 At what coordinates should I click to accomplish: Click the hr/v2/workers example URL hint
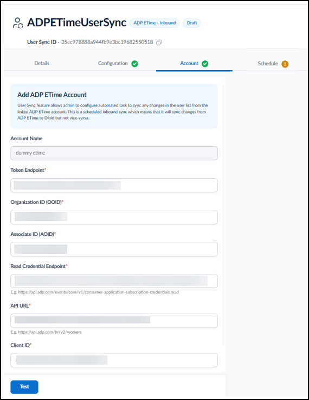tap(46, 332)
